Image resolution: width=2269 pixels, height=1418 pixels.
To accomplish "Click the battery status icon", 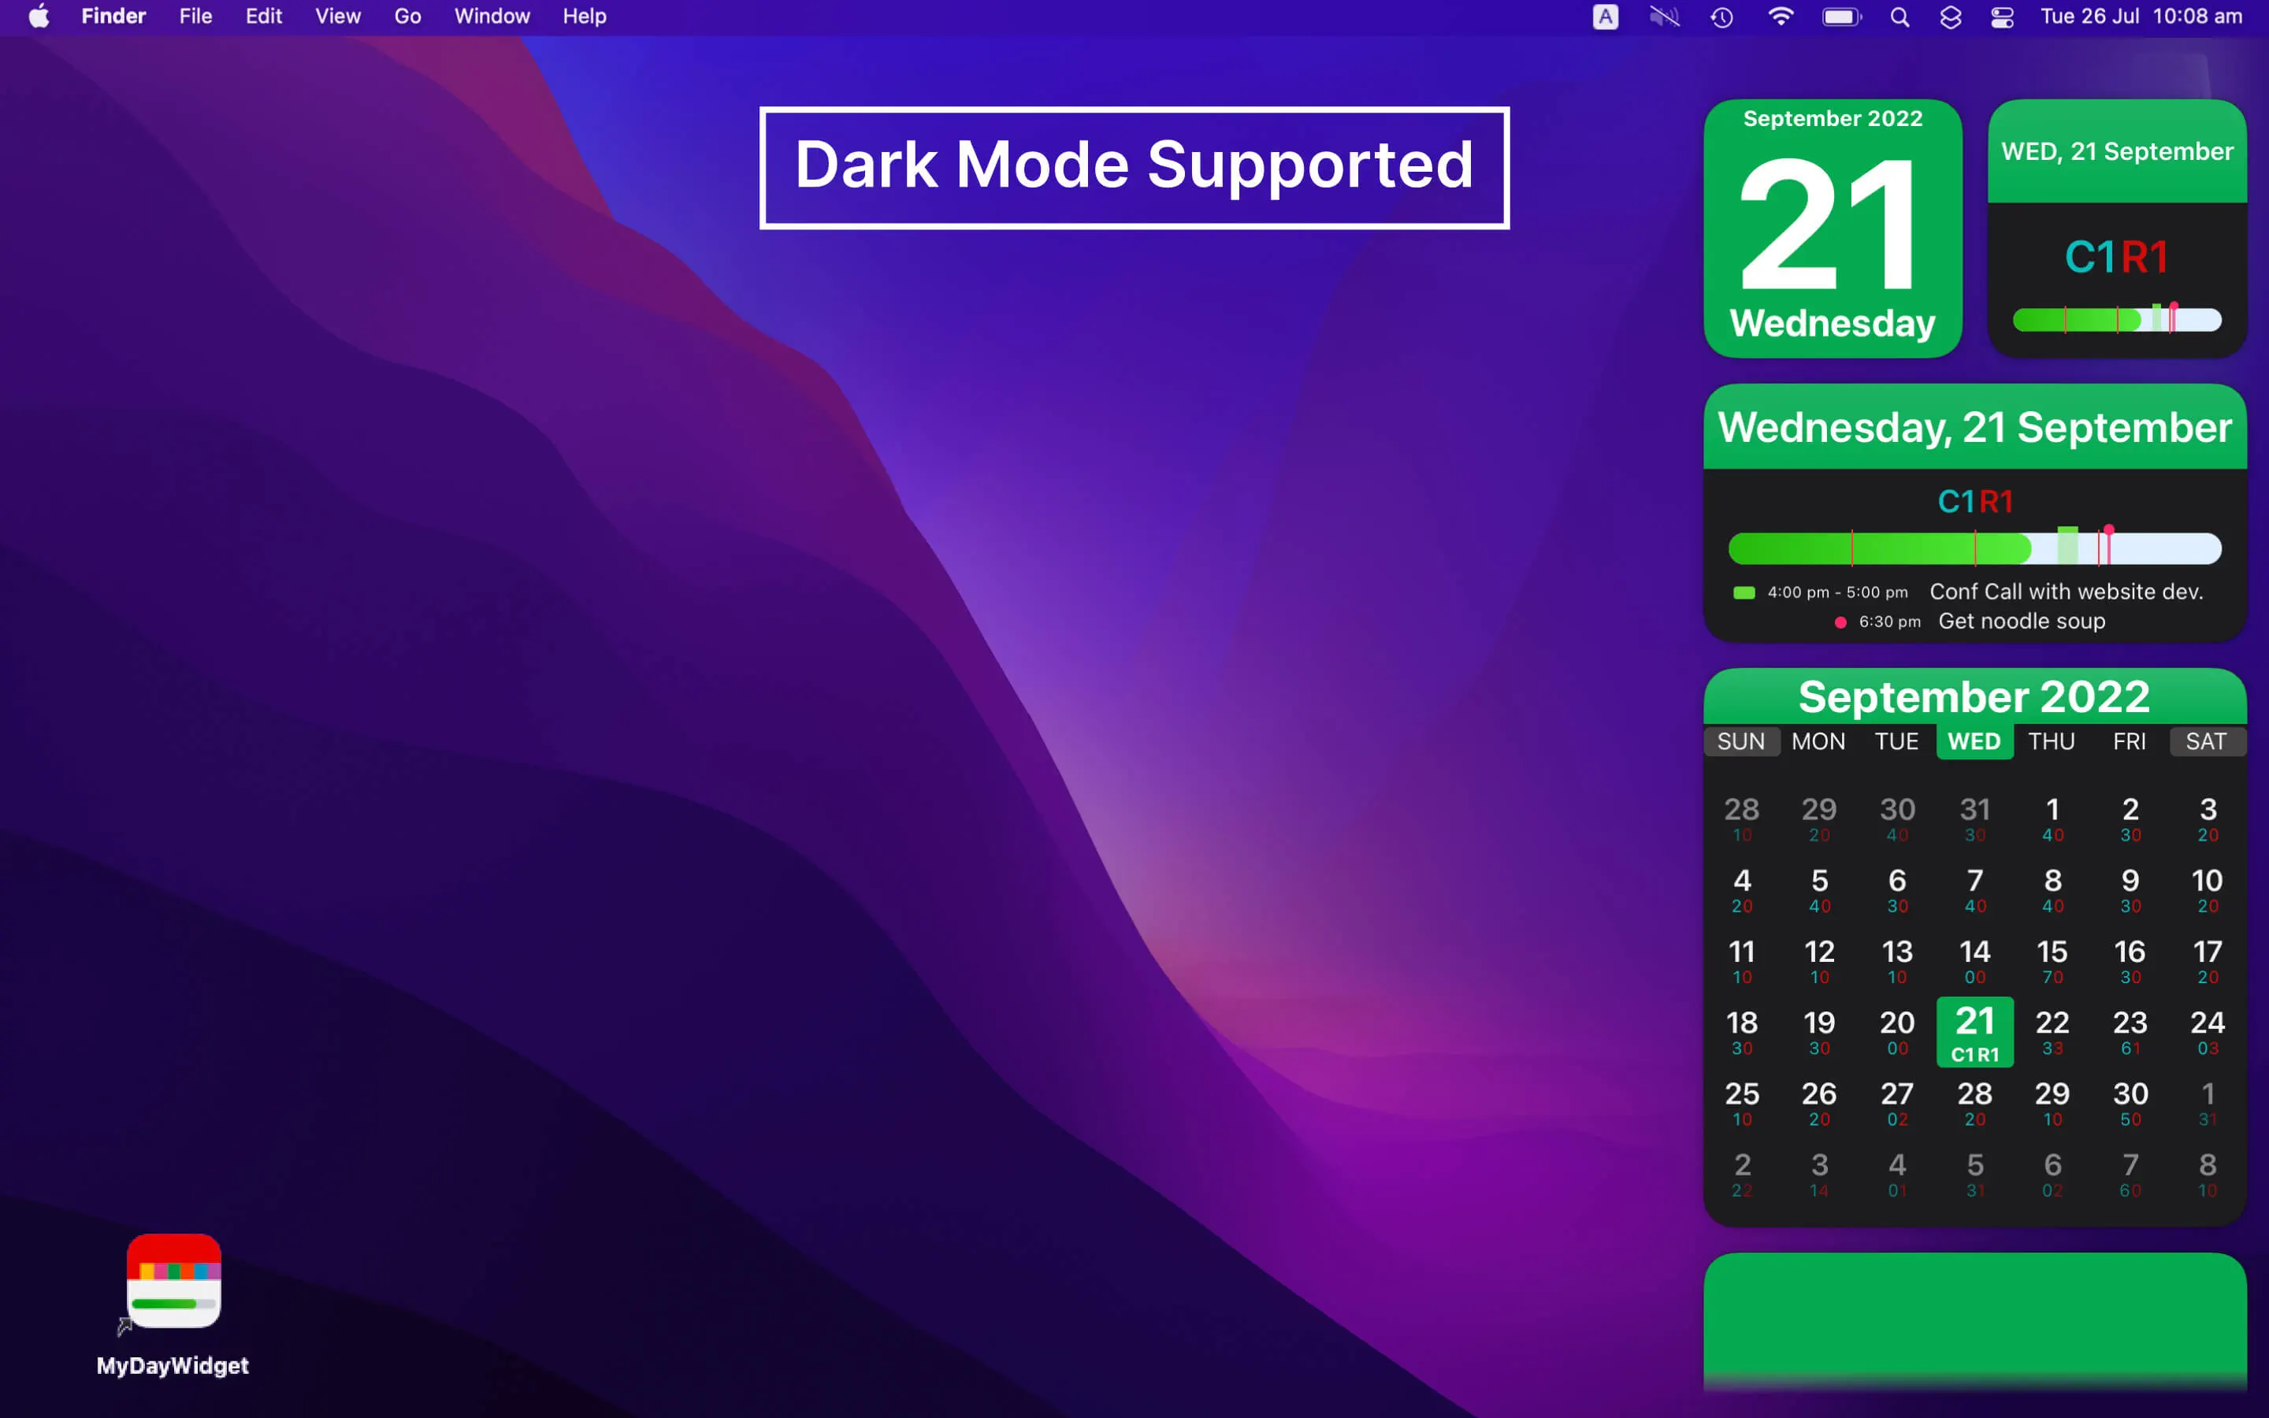I will (x=1840, y=16).
